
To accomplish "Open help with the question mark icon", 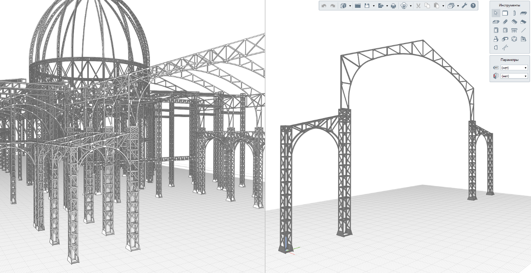I will [473, 6].
